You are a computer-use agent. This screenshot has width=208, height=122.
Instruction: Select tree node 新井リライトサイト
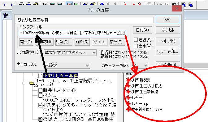59,90
